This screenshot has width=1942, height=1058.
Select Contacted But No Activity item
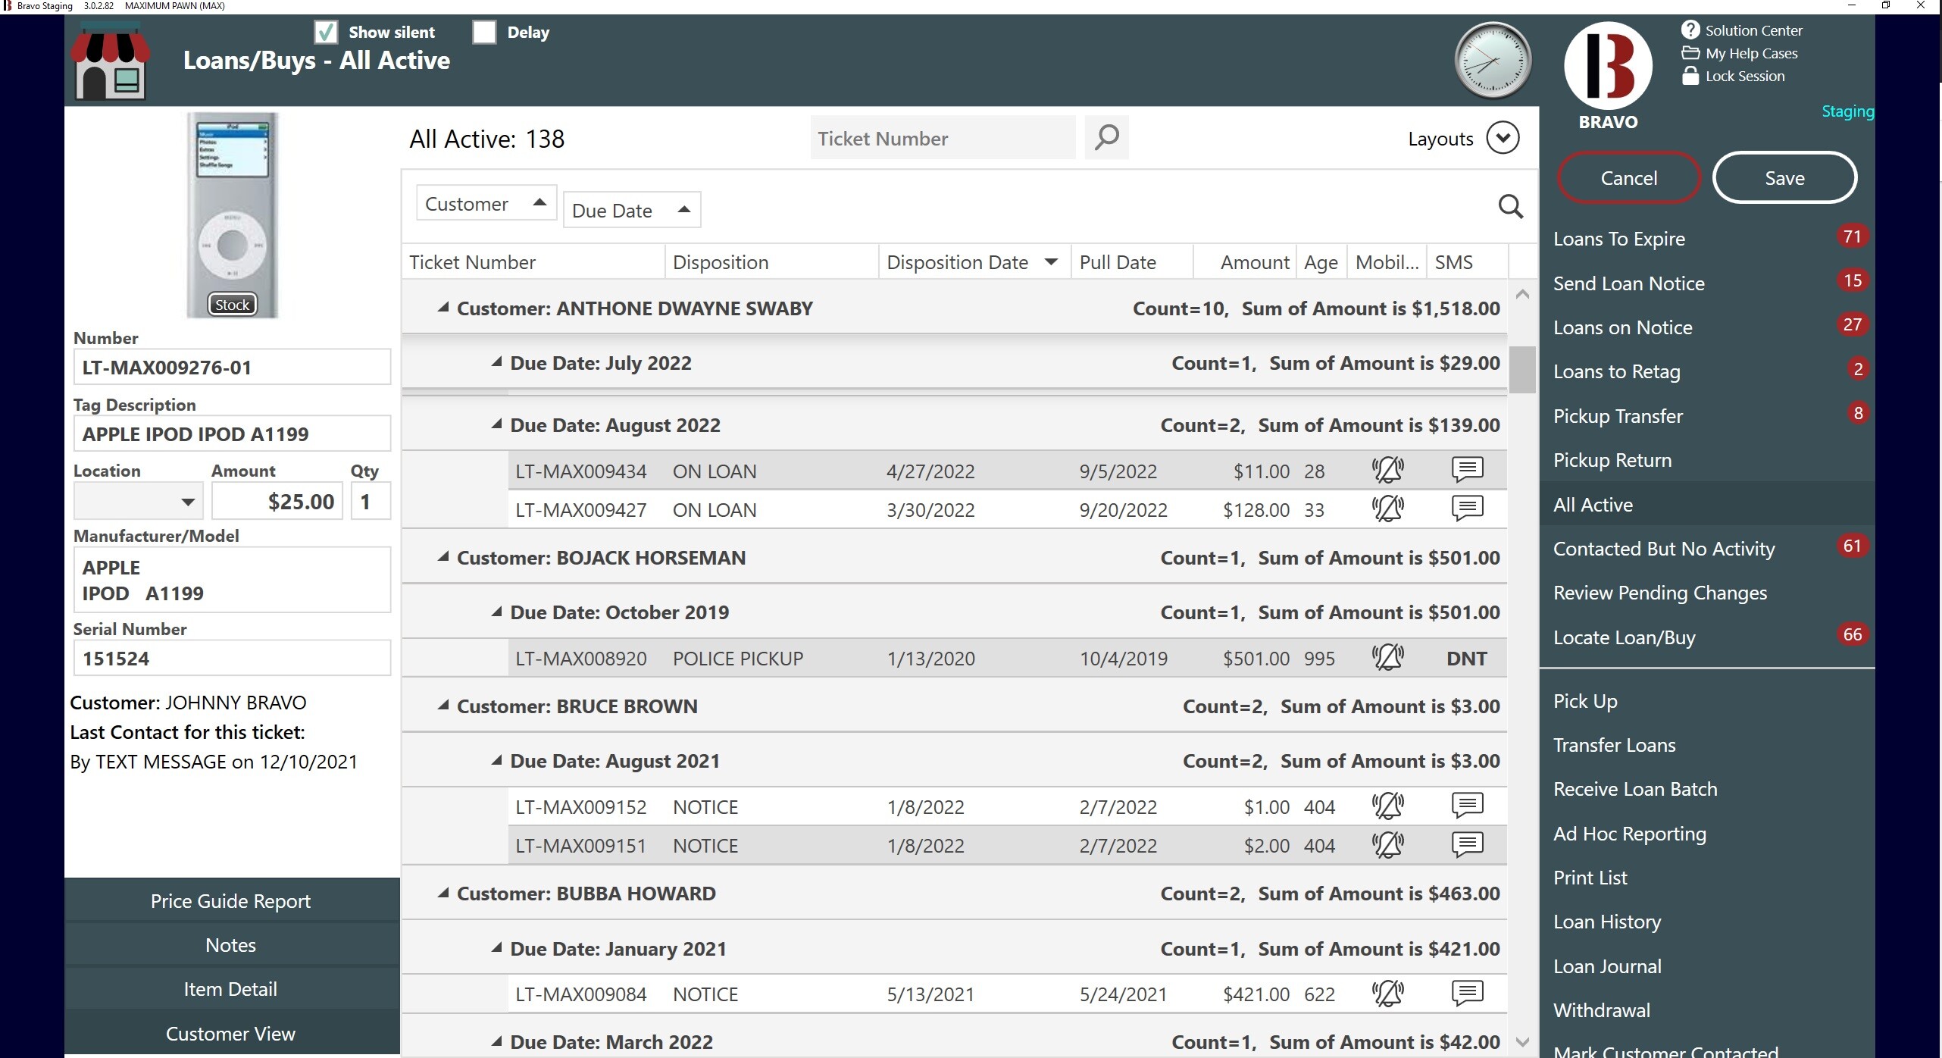(1707, 549)
